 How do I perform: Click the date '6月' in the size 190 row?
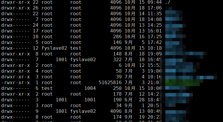click(128, 100)
